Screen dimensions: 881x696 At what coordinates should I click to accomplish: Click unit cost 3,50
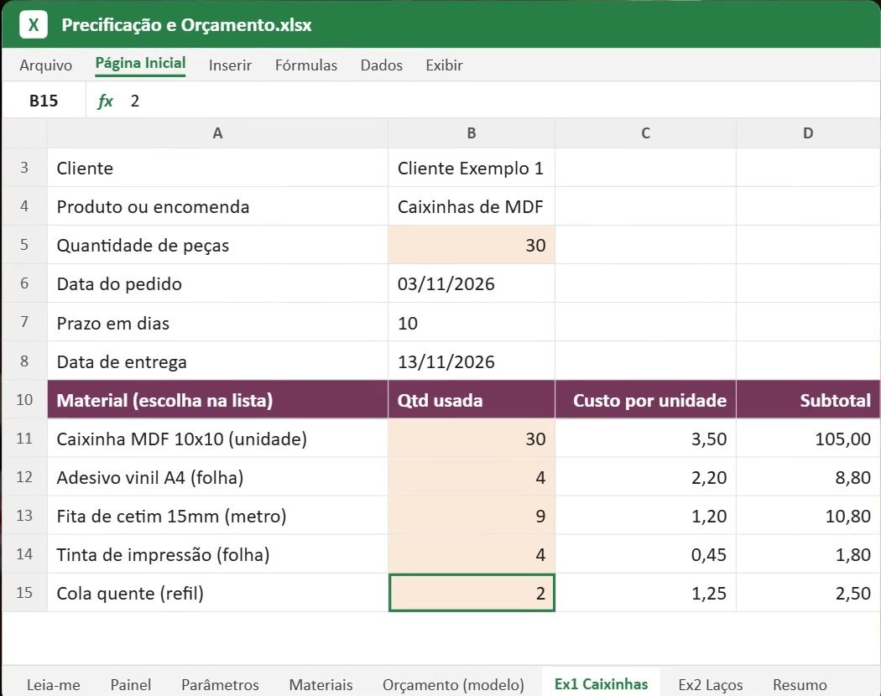645,439
